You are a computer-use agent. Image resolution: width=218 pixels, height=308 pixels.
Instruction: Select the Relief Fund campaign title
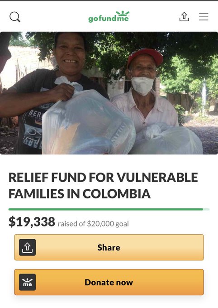coord(103,186)
